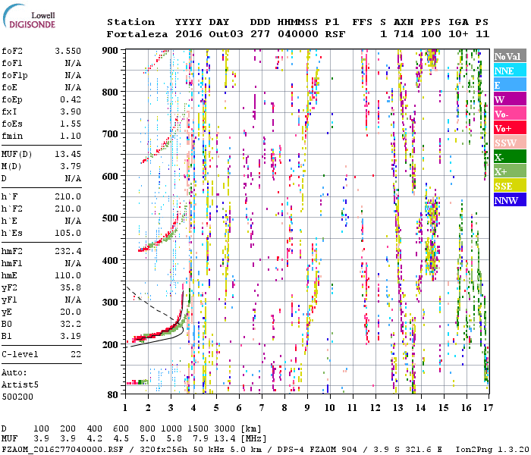Click the PPS value 100
Screen dimensions: 531x455
[431, 34]
